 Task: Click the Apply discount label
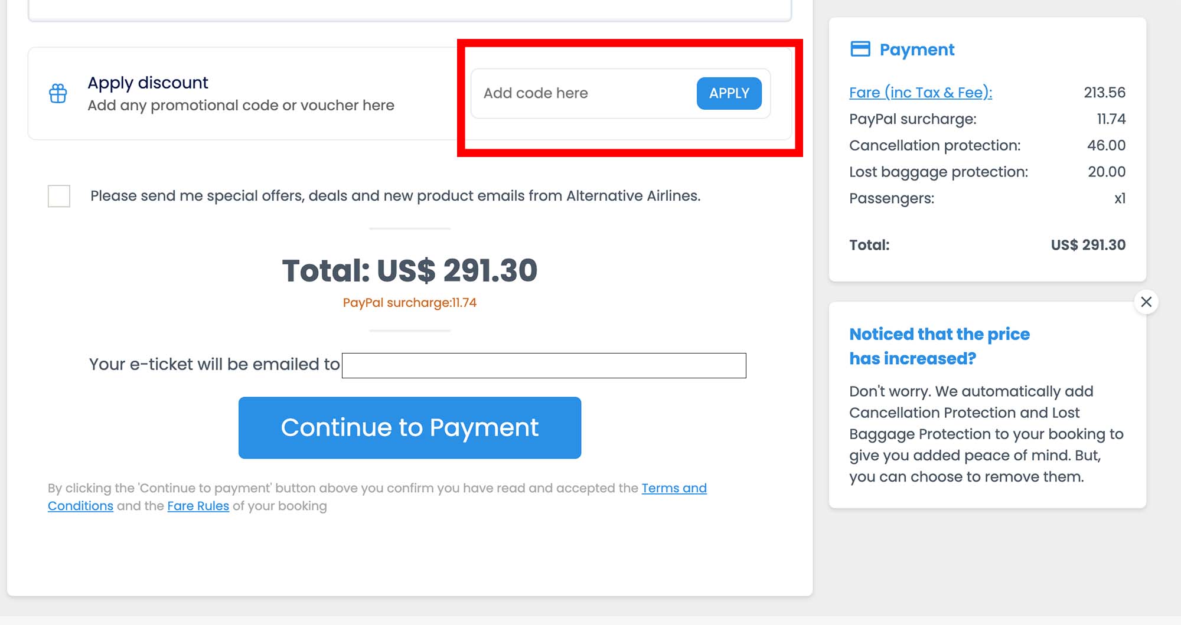[x=148, y=83]
